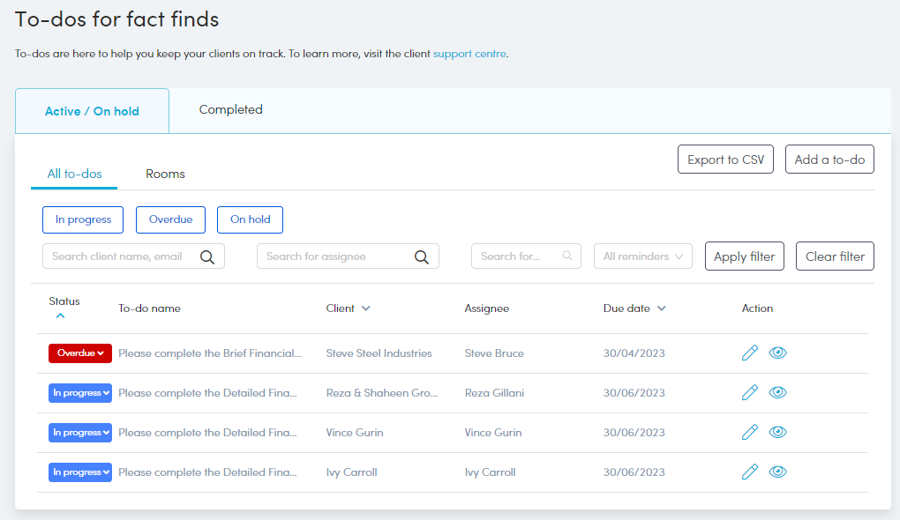Screen dimensions: 900x520
Task: Focus the Search for assignee field
Action: point(348,256)
